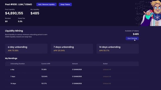Click the APR 120.94% label
The image size is (161, 90).
pos(59,50)
